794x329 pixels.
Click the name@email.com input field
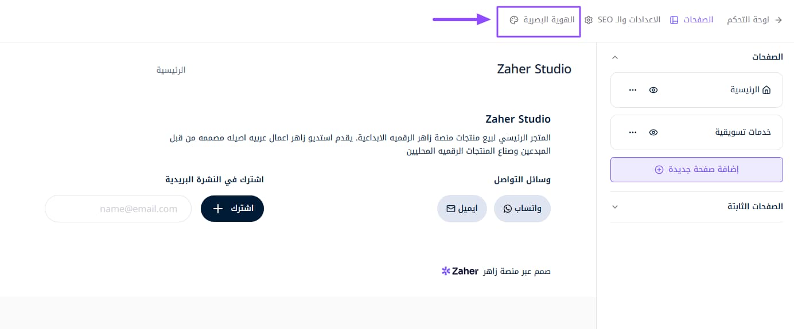pyautogui.click(x=118, y=209)
